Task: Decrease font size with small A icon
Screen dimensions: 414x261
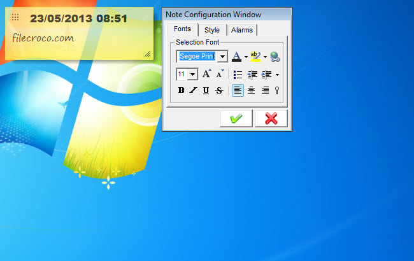Action: point(220,74)
